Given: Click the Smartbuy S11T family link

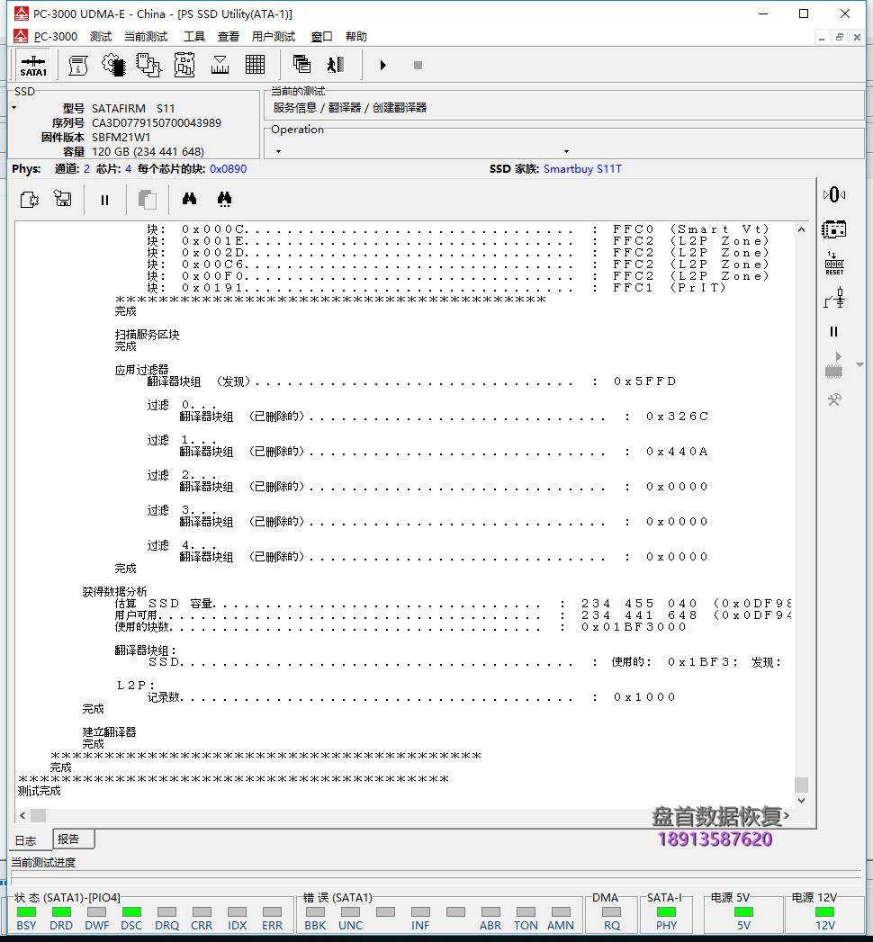Looking at the screenshot, I should click(582, 169).
